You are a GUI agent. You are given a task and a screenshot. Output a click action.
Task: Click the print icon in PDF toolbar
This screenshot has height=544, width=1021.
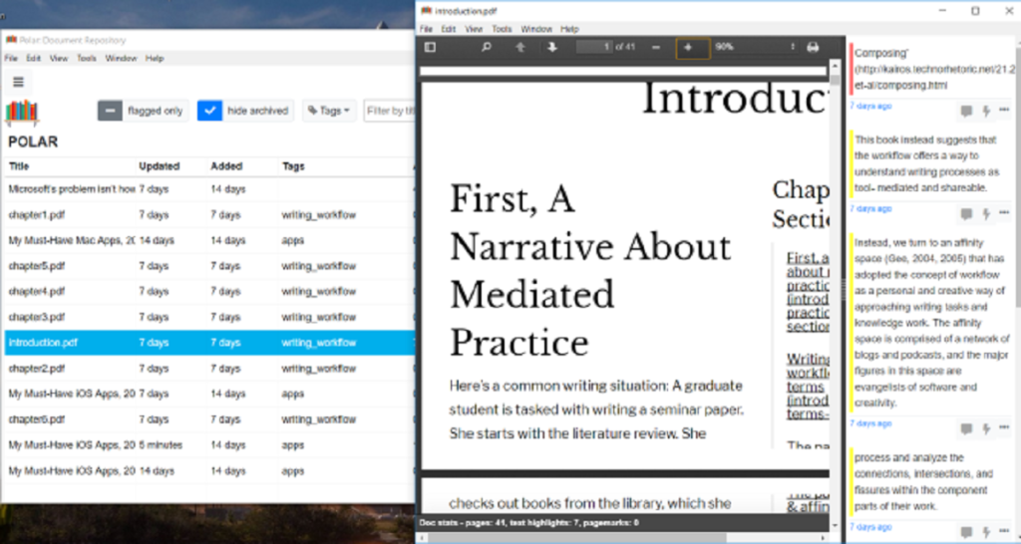pyautogui.click(x=813, y=47)
